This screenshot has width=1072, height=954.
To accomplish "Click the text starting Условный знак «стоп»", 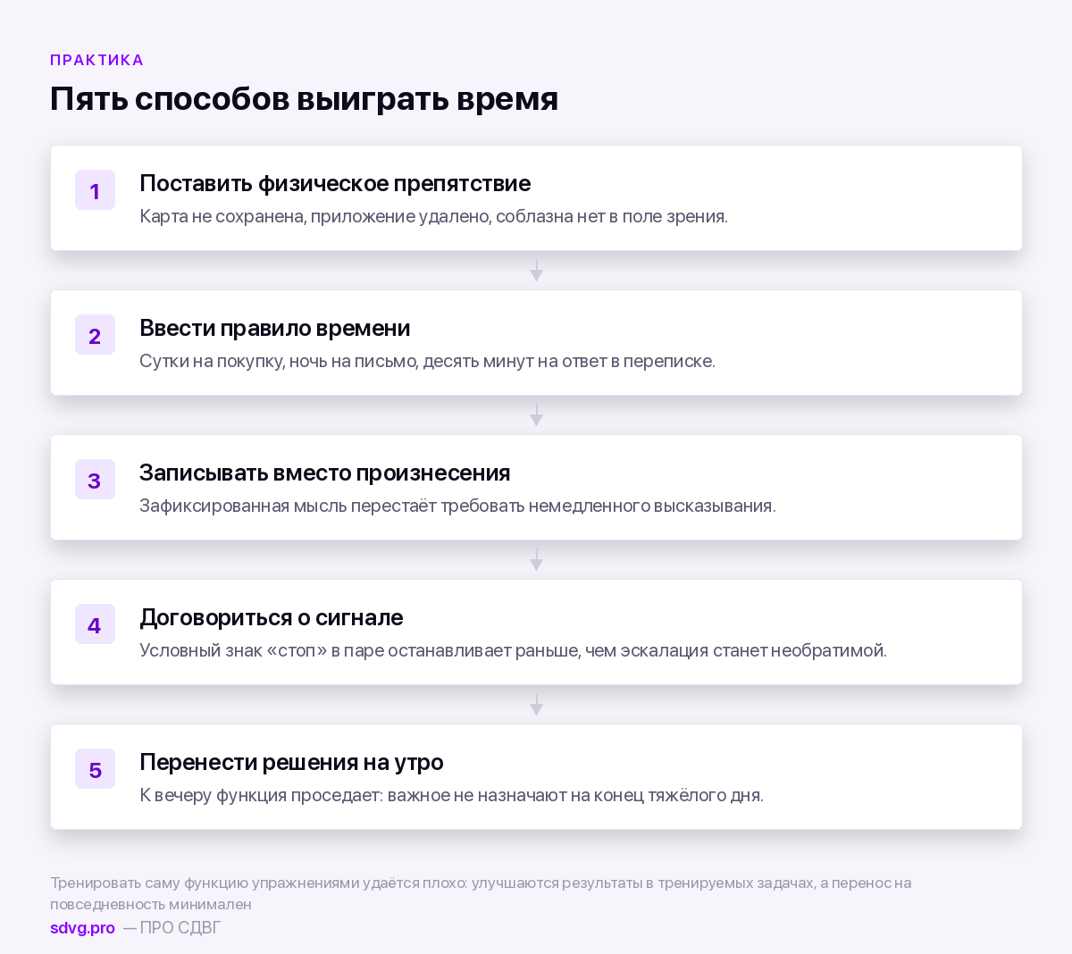I will tap(513, 650).
